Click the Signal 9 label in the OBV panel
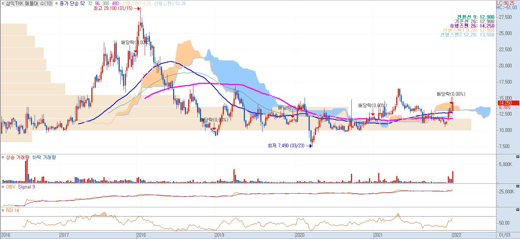Viewport: 520px width, 239px height. pyautogui.click(x=27, y=187)
